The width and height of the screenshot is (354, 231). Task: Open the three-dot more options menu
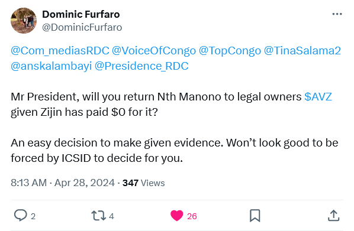pyautogui.click(x=337, y=14)
